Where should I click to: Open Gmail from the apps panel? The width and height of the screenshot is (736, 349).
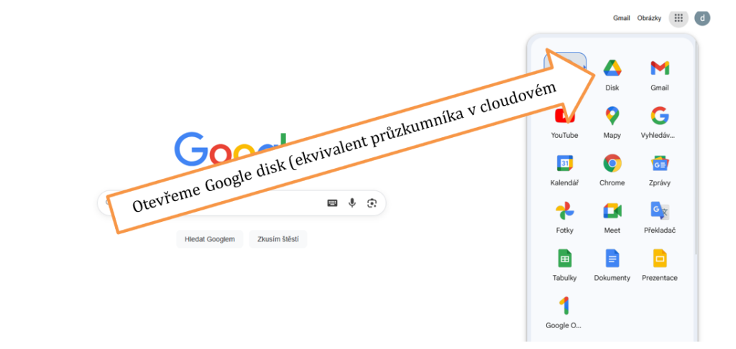click(x=660, y=75)
